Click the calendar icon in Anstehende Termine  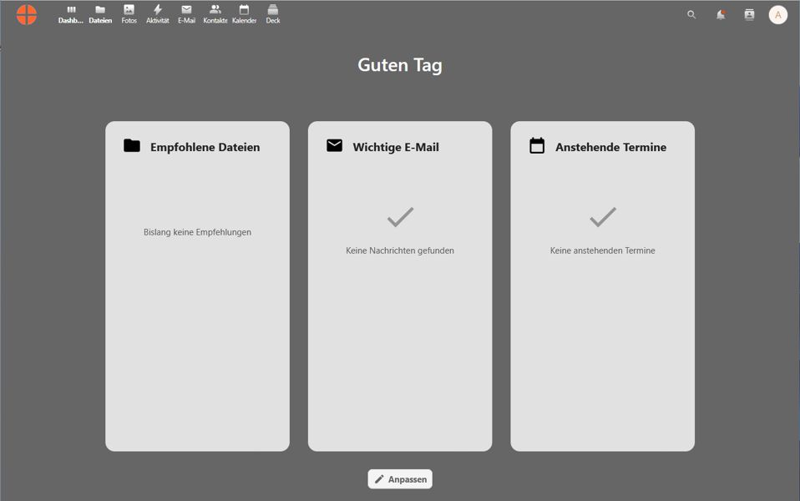pos(537,145)
